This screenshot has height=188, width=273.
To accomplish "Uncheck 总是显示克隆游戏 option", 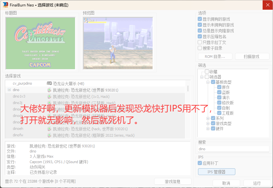I will [200, 31].
